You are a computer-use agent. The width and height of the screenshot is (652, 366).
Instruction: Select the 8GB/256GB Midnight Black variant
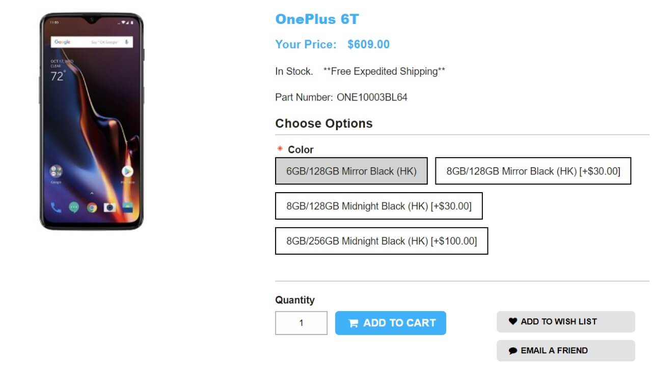point(381,241)
